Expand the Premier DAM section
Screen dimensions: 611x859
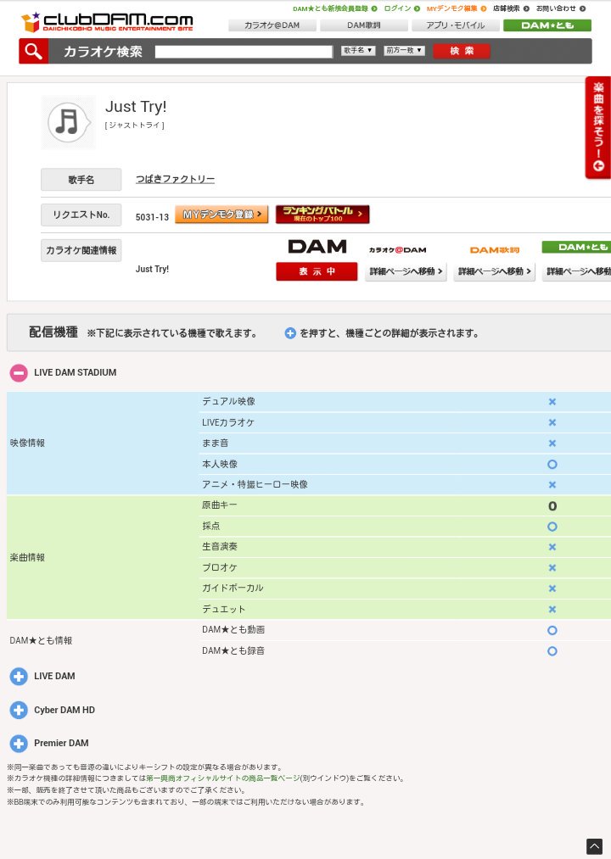click(x=19, y=744)
